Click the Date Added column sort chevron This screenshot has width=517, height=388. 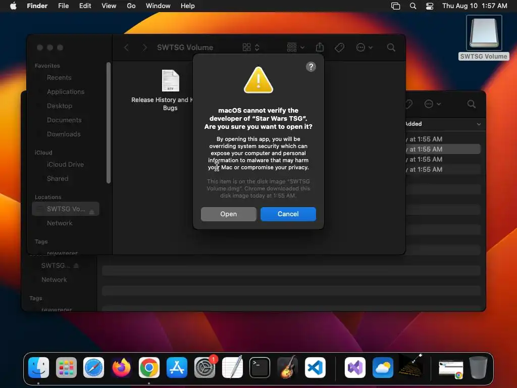(x=479, y=124)
